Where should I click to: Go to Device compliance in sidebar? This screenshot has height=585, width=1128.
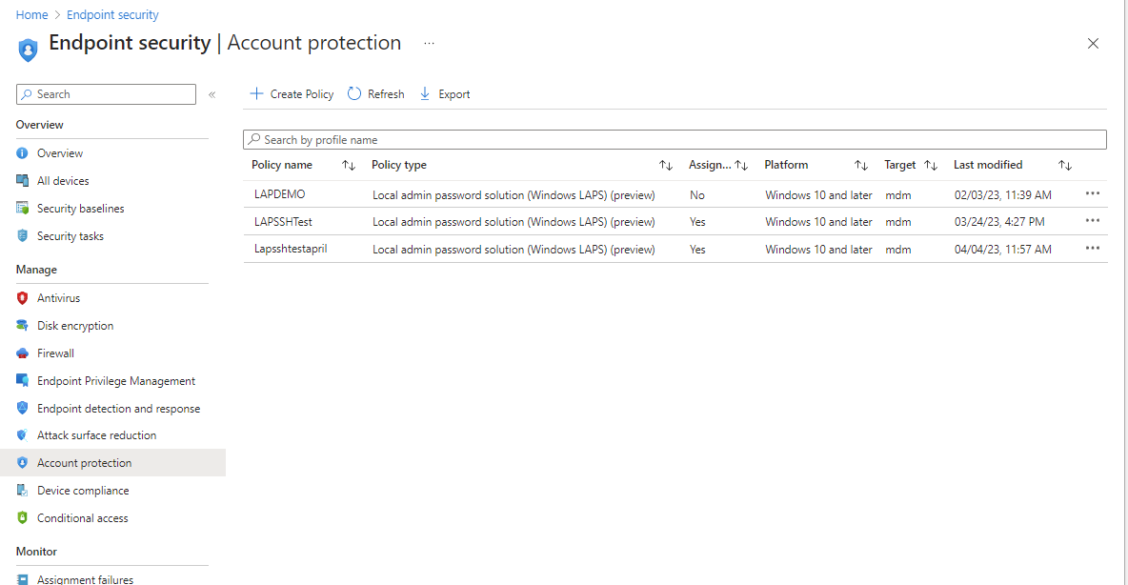click(83, 491)
